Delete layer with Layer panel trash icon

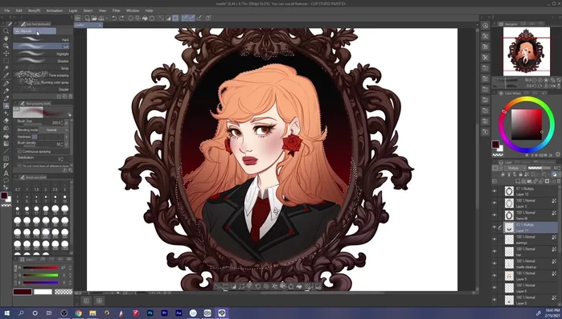559,181
